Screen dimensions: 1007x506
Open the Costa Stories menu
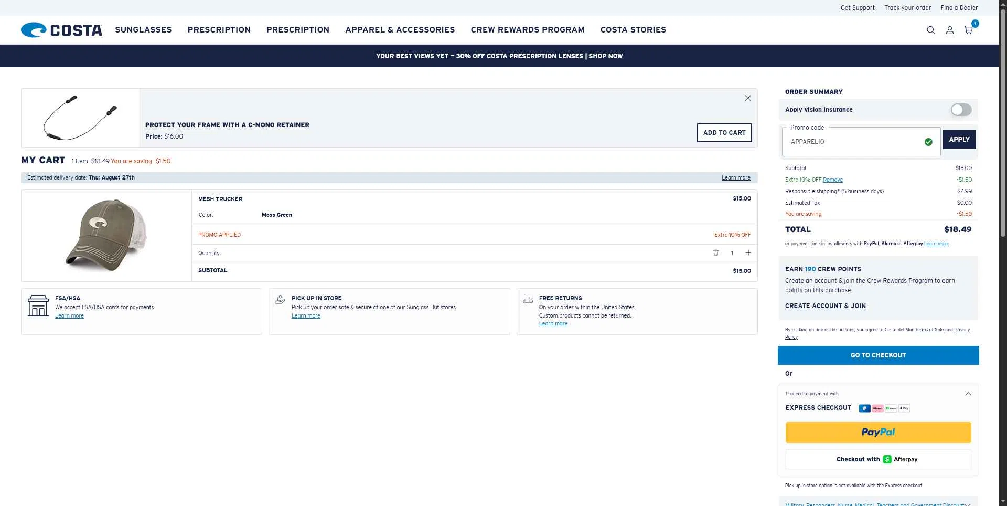633,30
